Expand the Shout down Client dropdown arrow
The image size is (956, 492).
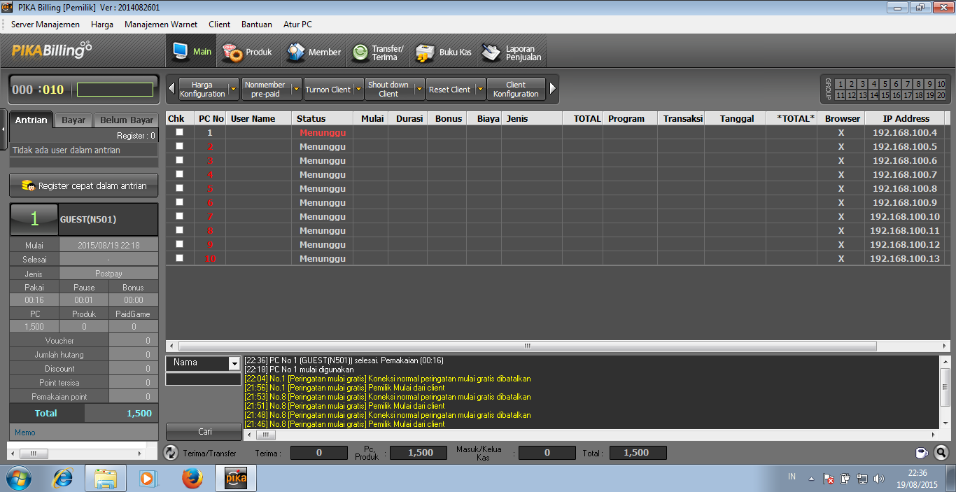point(420,89)
